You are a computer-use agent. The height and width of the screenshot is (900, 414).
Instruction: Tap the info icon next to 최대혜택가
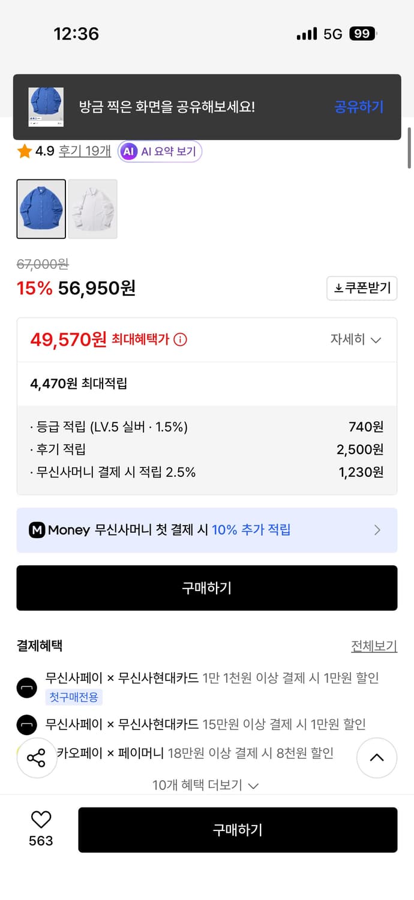coord(180,339)
